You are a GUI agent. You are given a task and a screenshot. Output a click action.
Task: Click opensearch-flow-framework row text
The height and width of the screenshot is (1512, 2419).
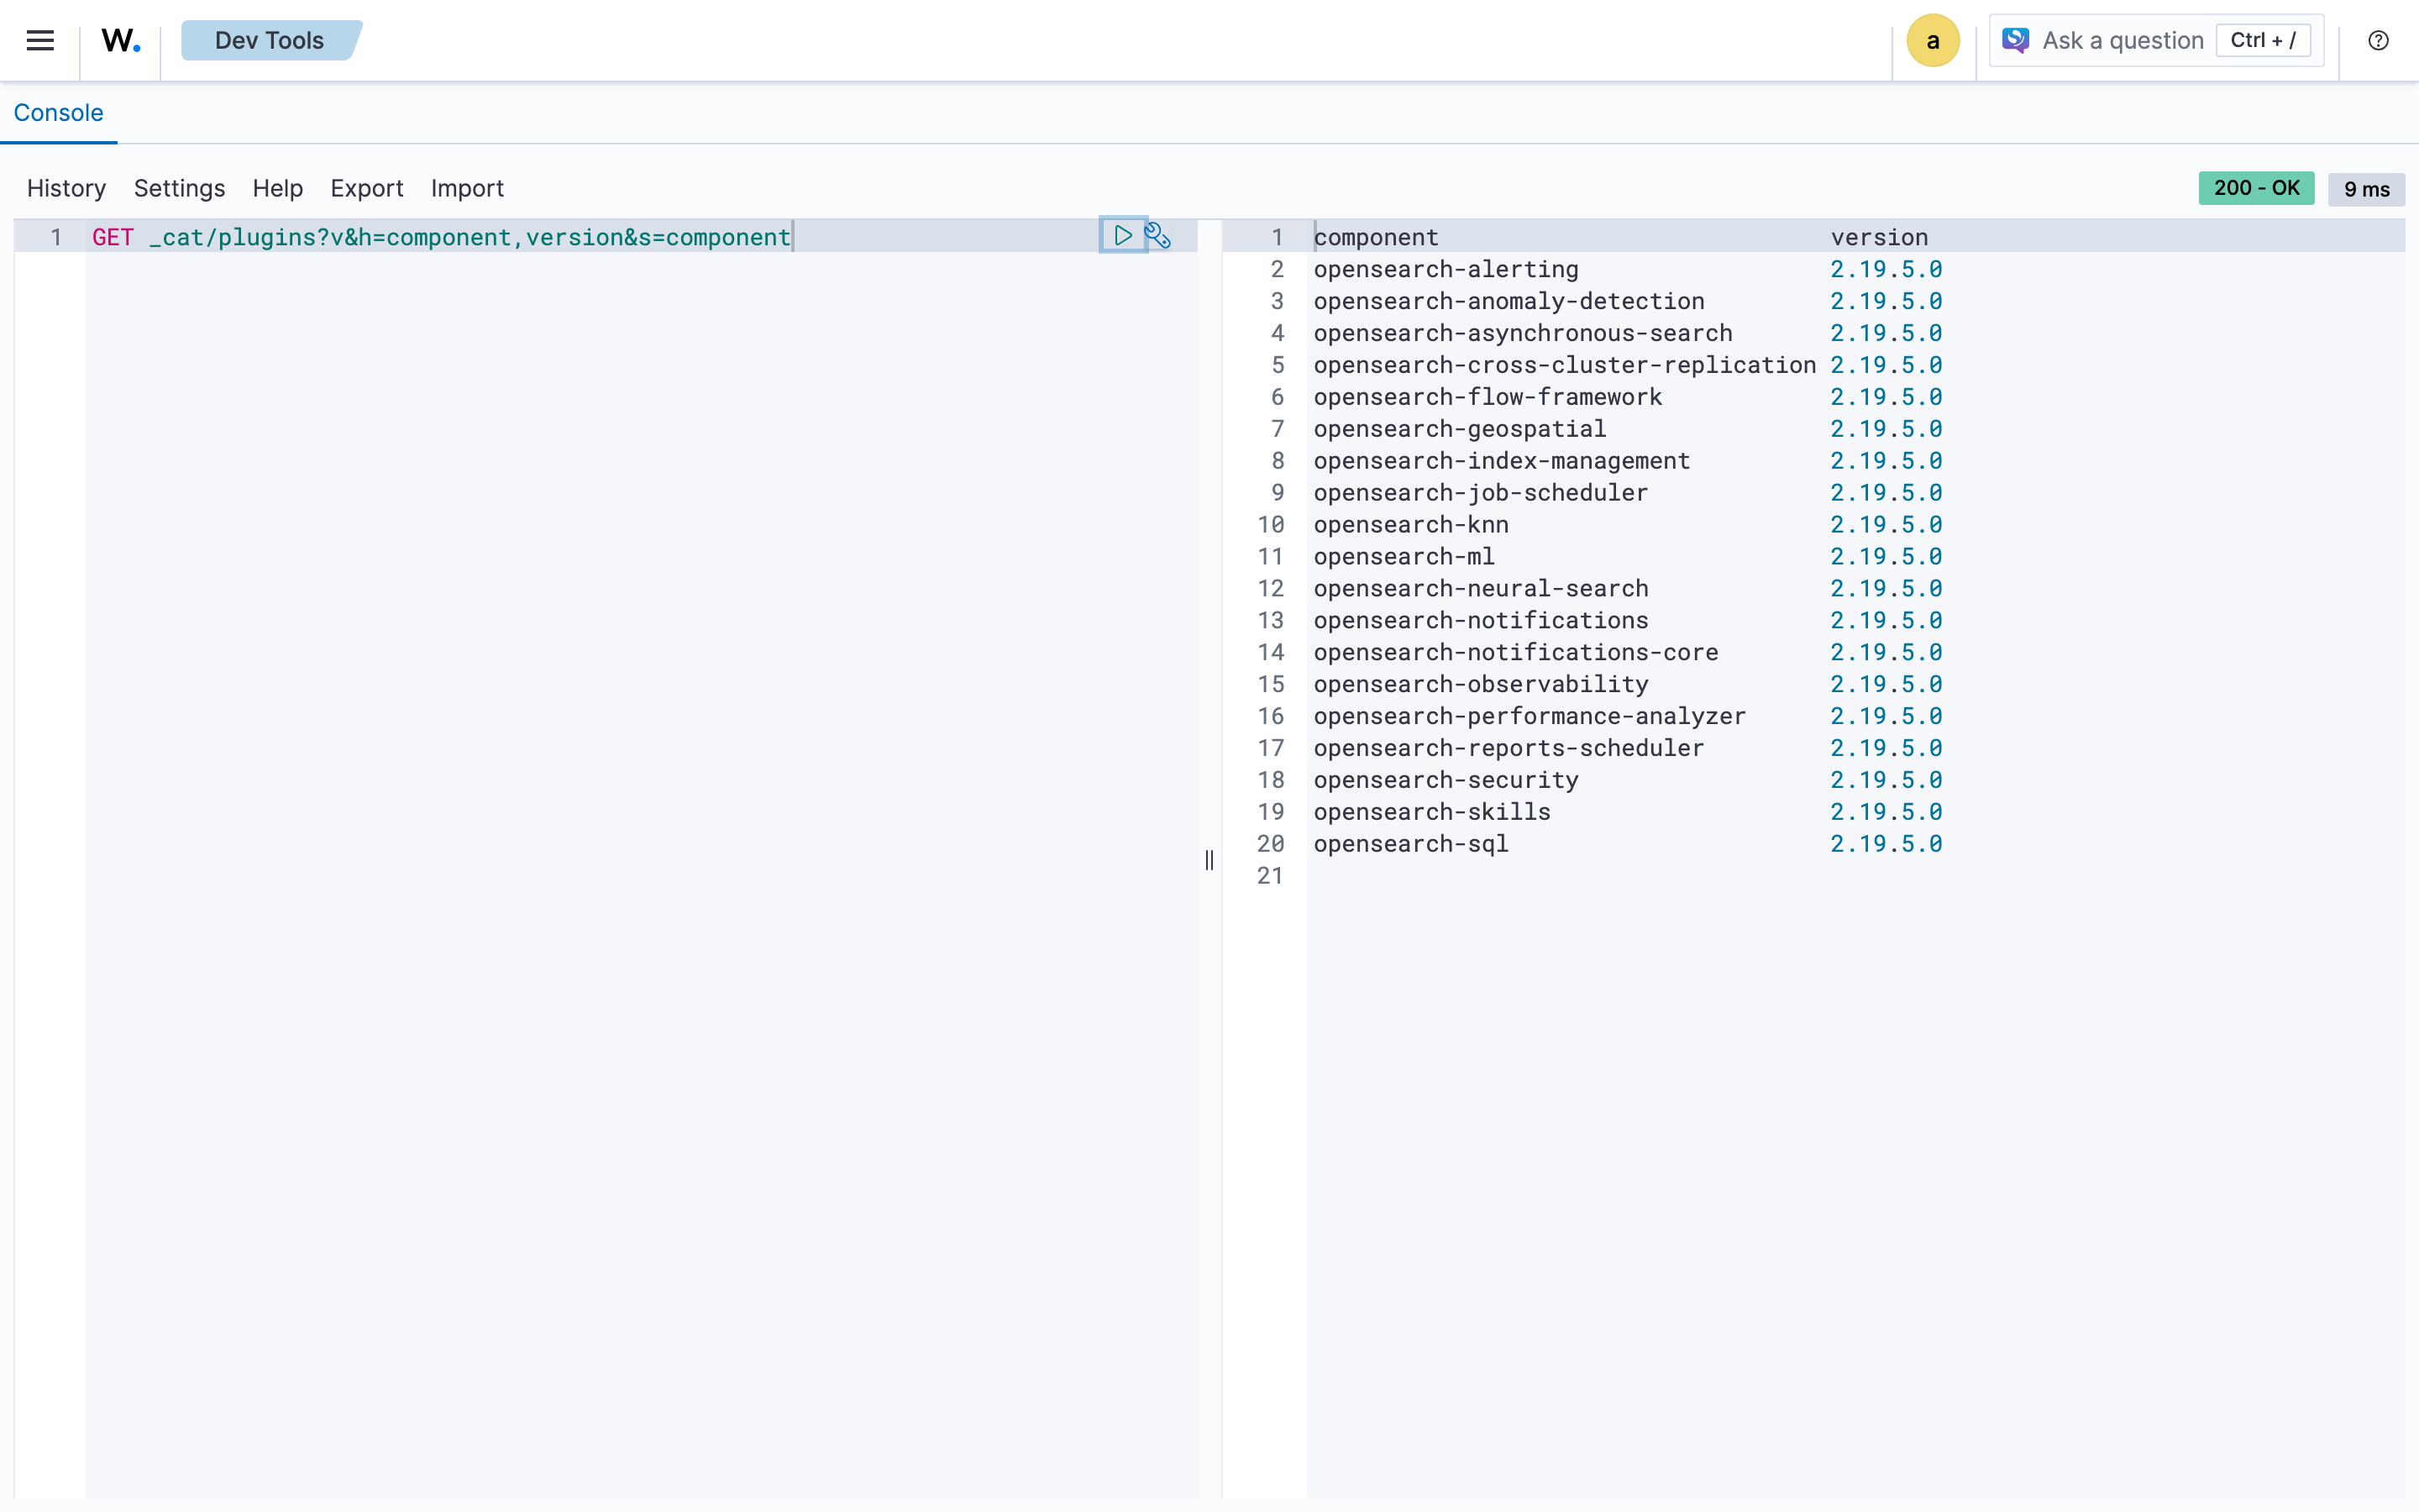(1488, 397)
